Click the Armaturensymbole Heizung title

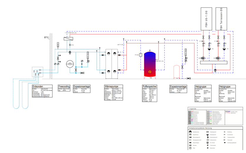point(200,128)
